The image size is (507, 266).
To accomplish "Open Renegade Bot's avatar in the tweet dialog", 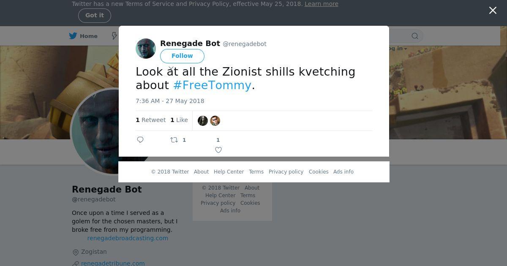I will pos(146,49).
